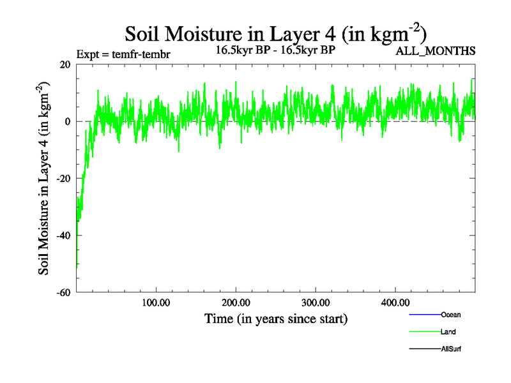Select the AllSurf legend label

451,349
